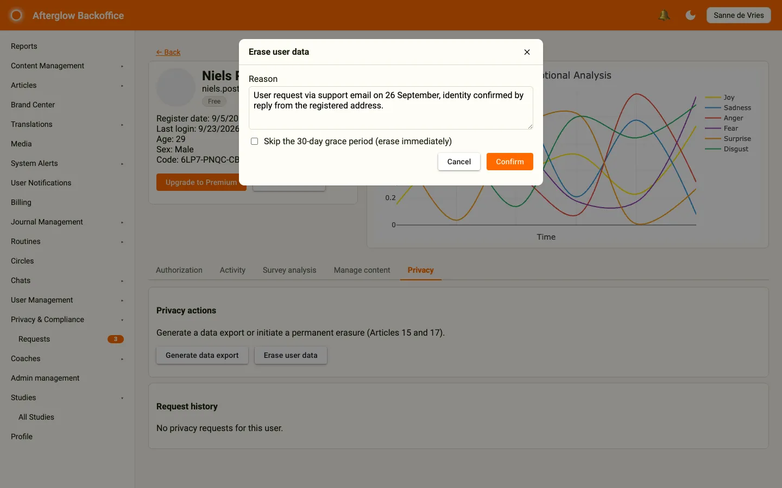Viewport: 782px width, 488px height.
Task: Expand the User Management section
Action: coord(67,300)
